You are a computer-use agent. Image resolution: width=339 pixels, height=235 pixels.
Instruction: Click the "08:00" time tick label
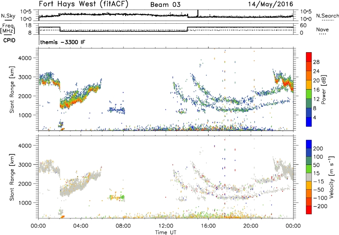(x=123, y=226)
